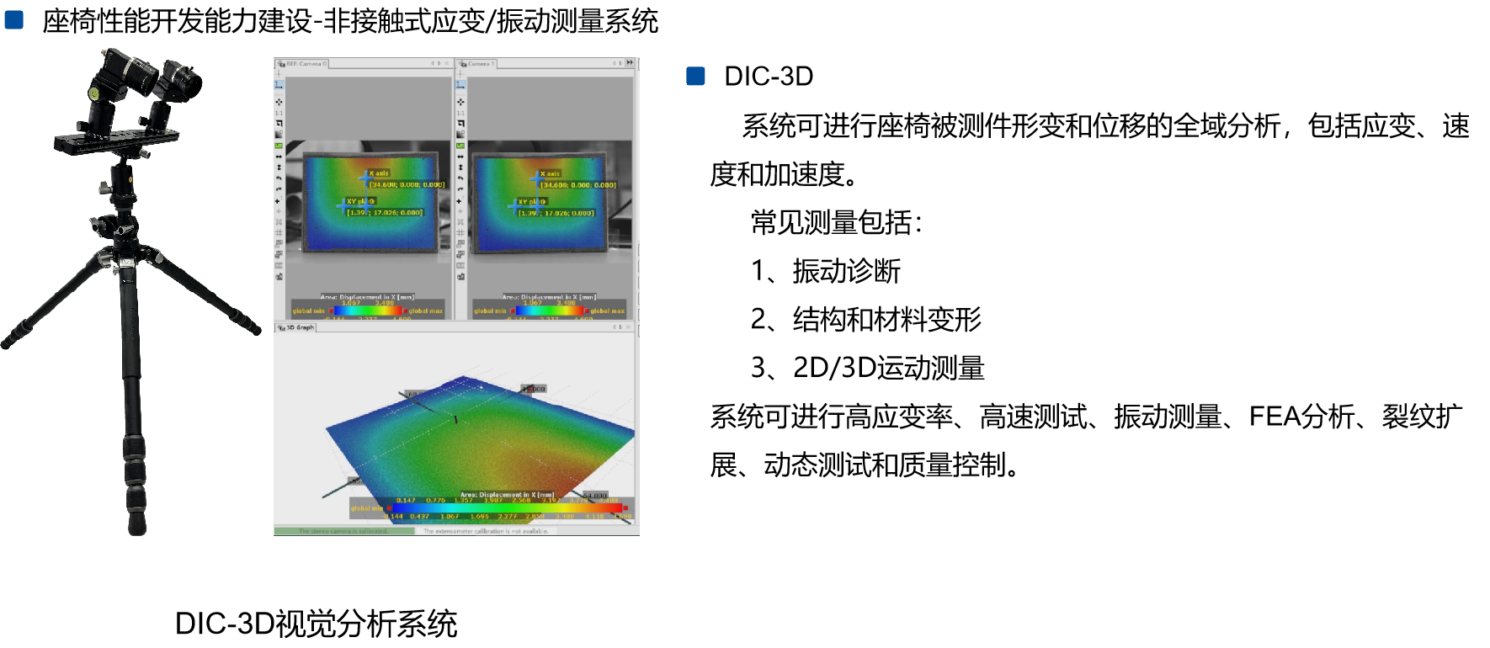Click the text '常见测量包括:'
The image size is (1490, 648).
click(x=836, y=223)
